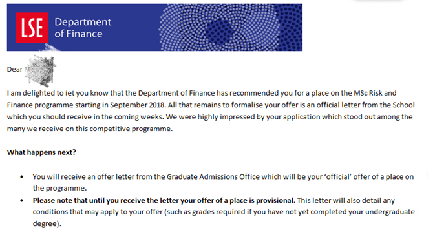The width and height of the screenshot is (435, 237).
Task: Click the phrase the programme. in first bullet
Action: click(x=59, y=188)
